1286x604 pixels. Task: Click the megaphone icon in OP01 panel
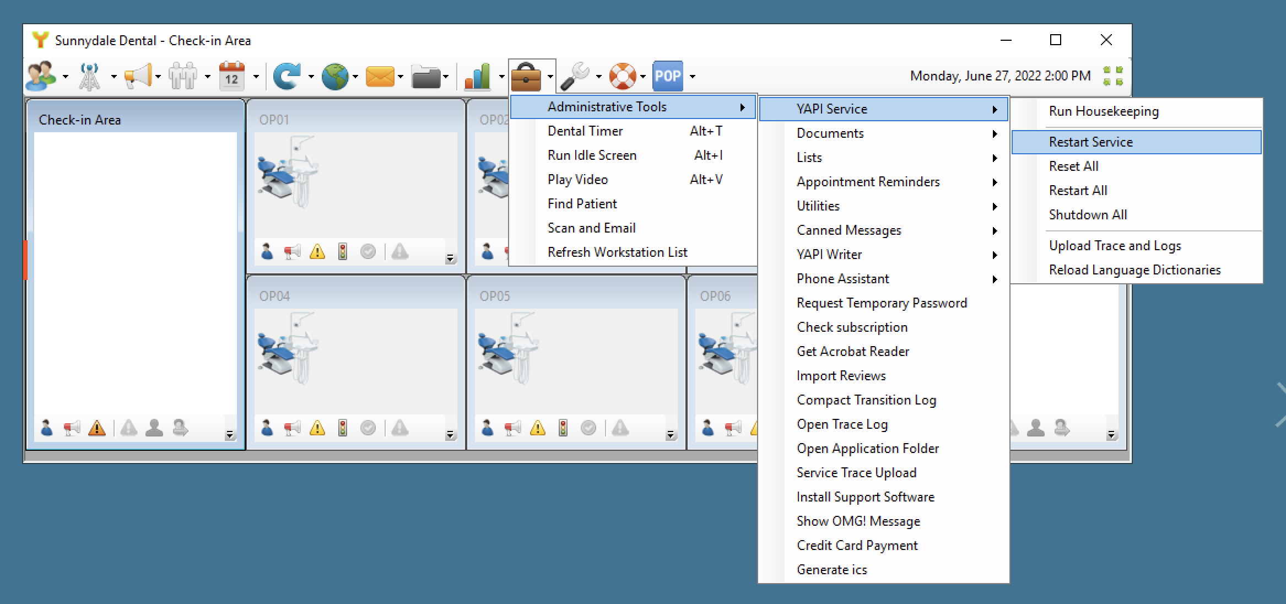click(292, 252)
